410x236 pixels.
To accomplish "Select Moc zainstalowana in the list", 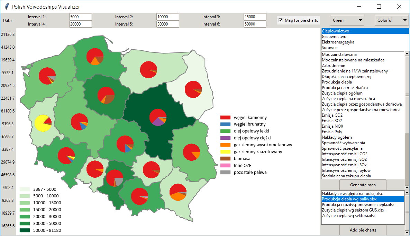I will pyautogui.click(x=363, y=55).
